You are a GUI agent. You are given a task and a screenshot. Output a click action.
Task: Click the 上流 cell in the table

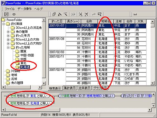(x=119, y=52)
